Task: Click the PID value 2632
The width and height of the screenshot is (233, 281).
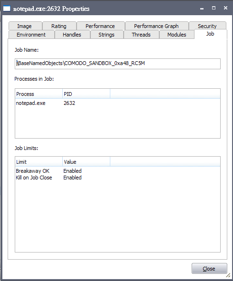Action: click(69, 103)
